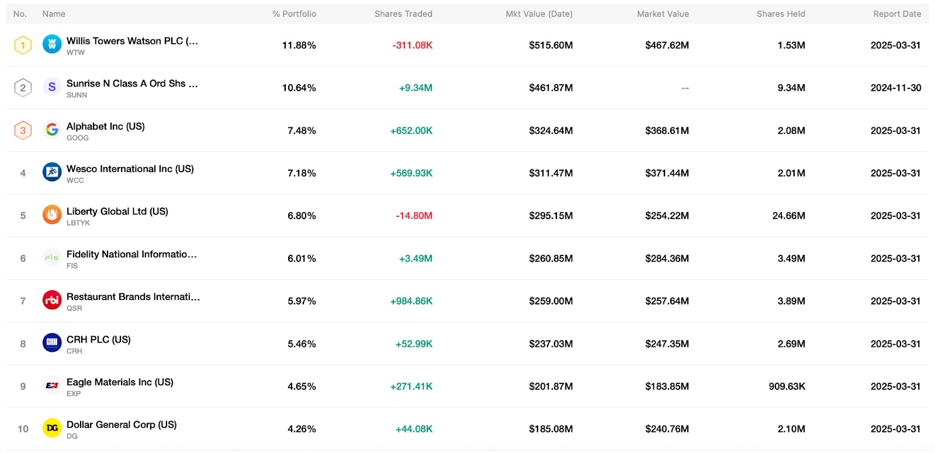Click the $240.76M market value
The width and height of the screenshot is (935, 453).
point(667,430)
